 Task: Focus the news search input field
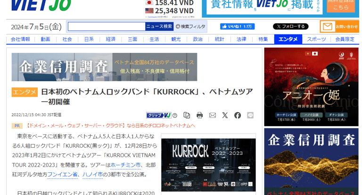point(107,26)
